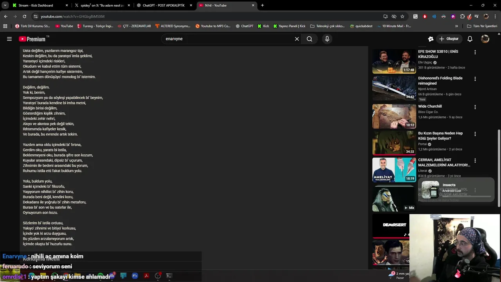Switch to spidey on X tab

[x=103, y=5]
